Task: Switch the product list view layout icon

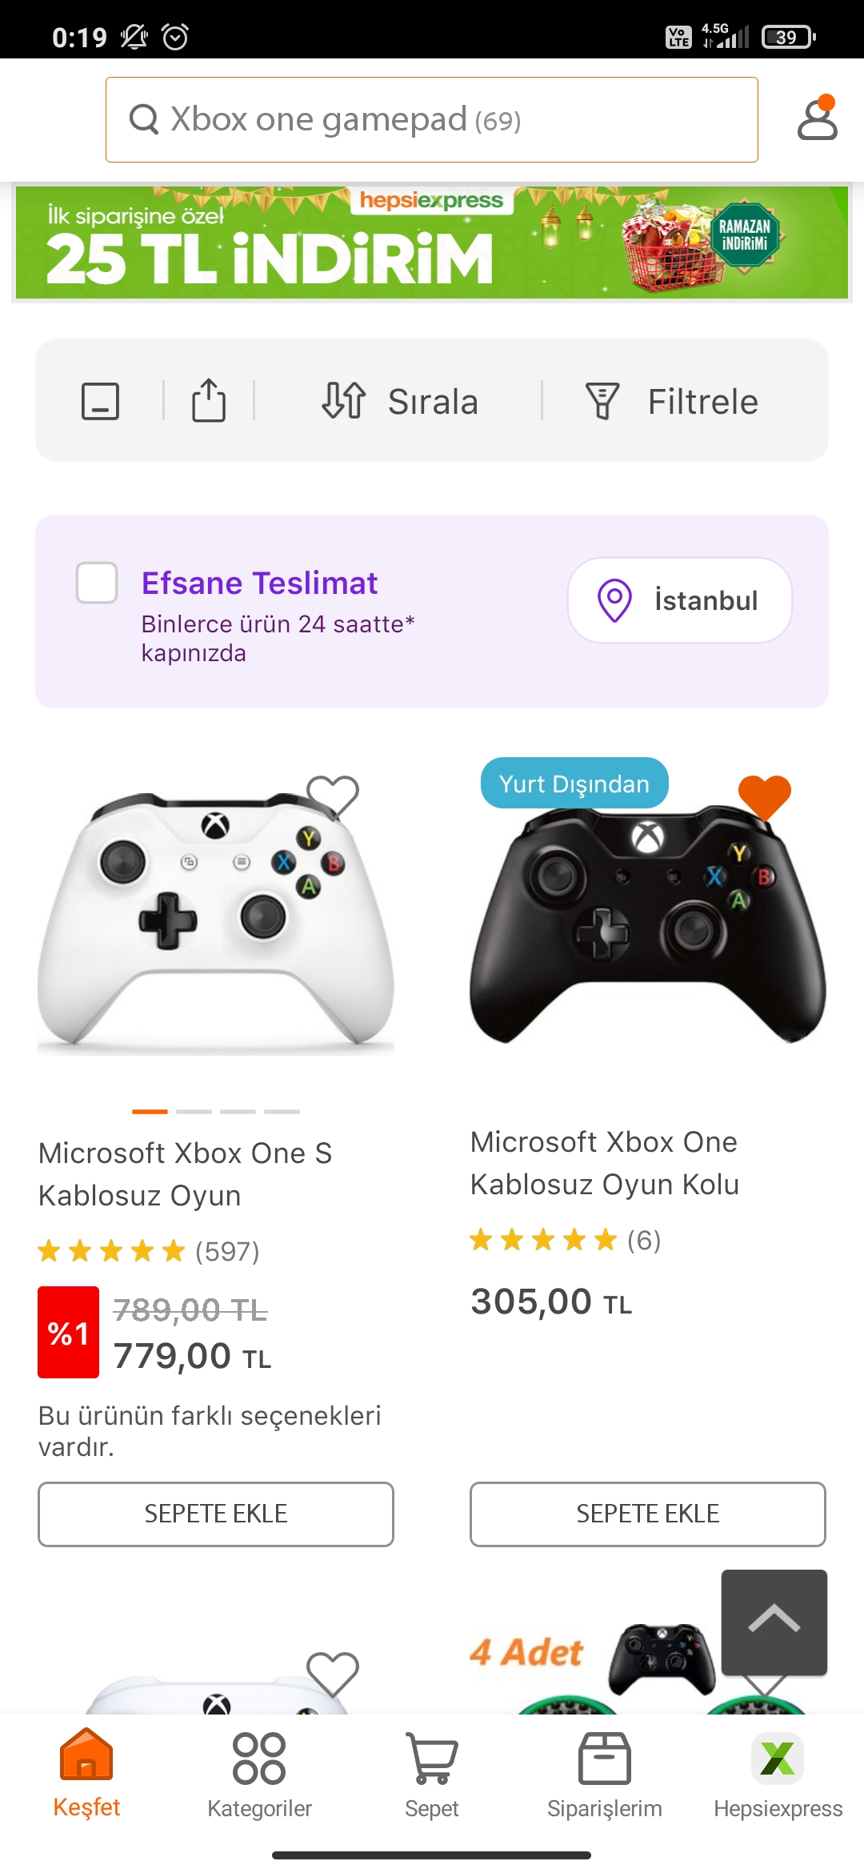Action: click(101, 401)
